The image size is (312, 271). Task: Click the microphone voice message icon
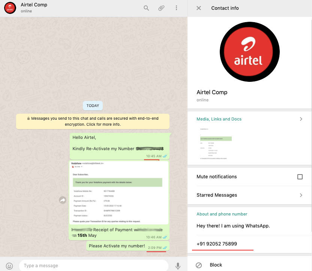pos(178,265)
